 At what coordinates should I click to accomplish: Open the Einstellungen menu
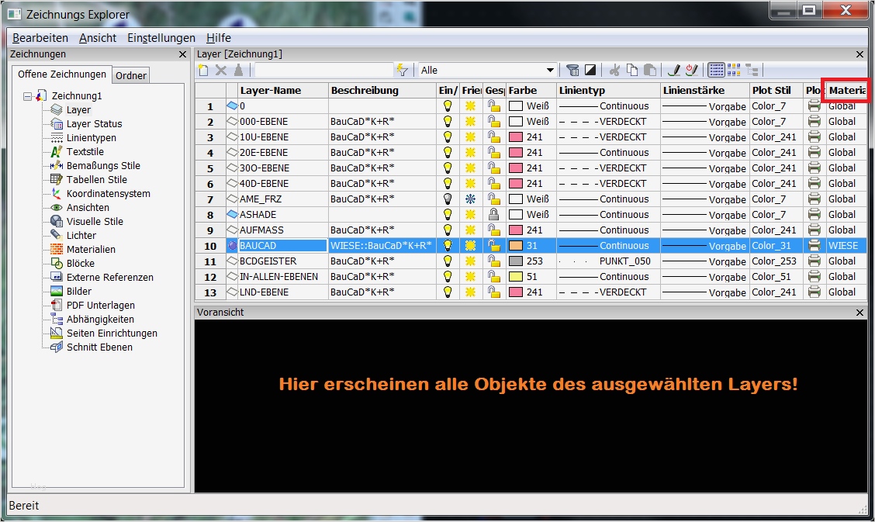(x=161, y=38)
